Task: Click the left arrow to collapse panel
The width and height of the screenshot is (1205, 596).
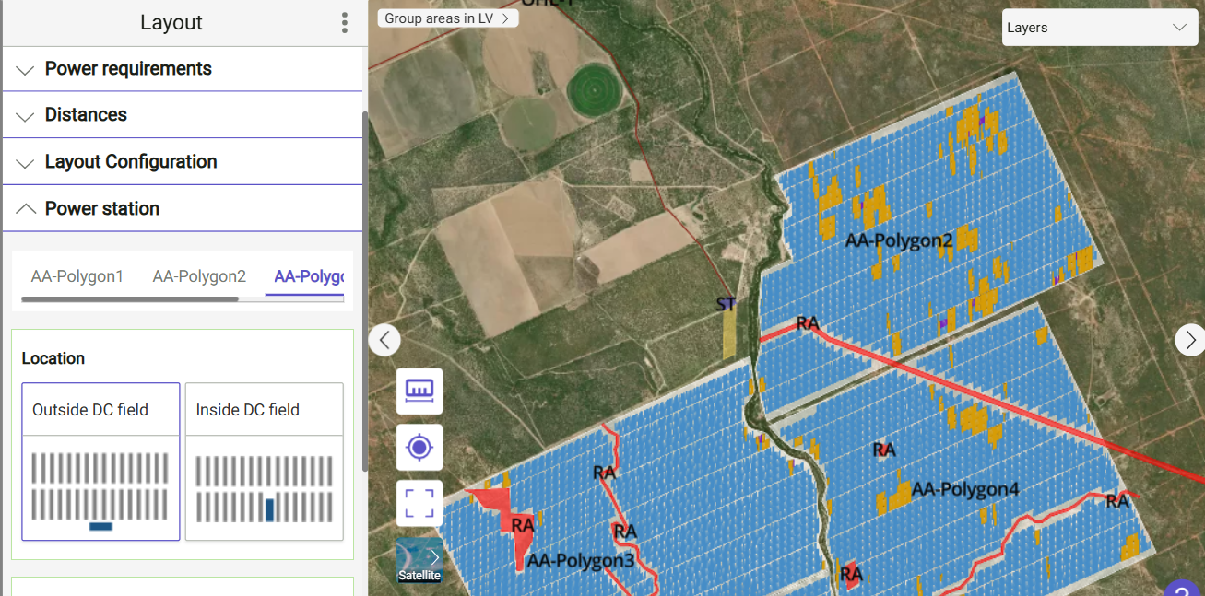Action: tap(384, 340)
